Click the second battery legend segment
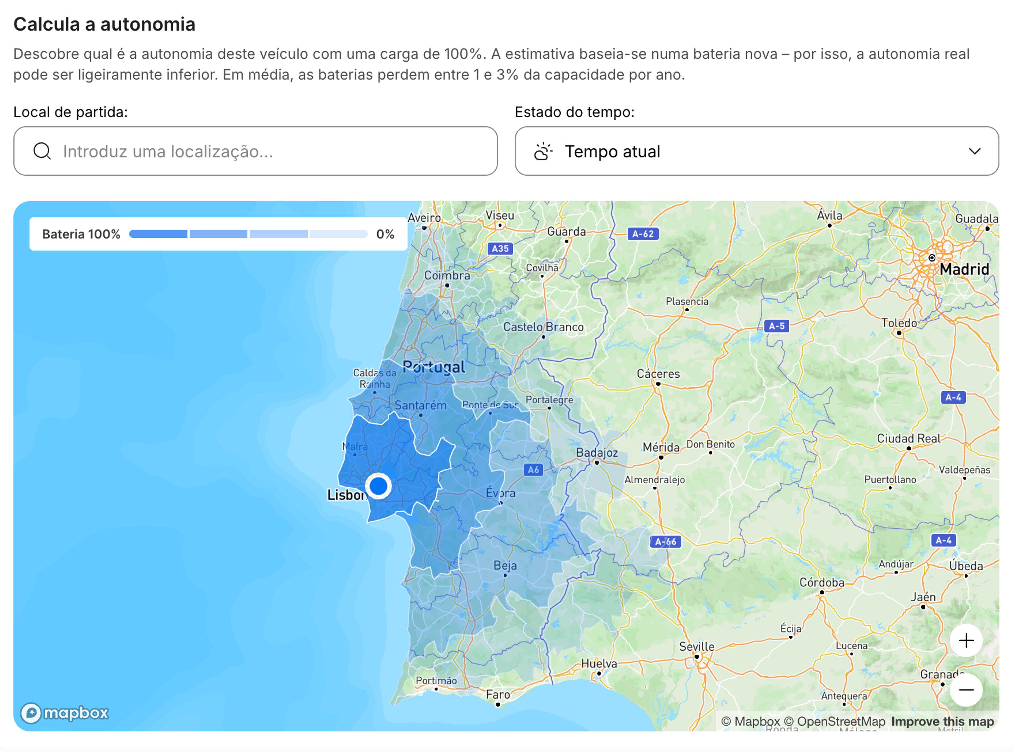Viewport: 1013px width, 752px height. 218,234
